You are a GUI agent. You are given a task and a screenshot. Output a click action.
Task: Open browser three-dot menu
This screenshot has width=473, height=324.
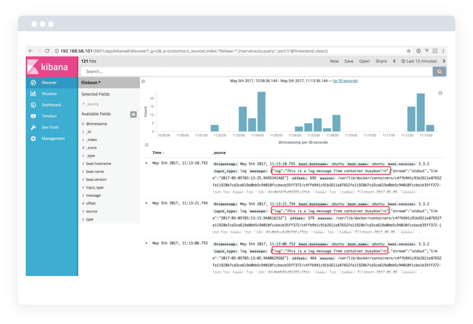click(x=443, y=51)
